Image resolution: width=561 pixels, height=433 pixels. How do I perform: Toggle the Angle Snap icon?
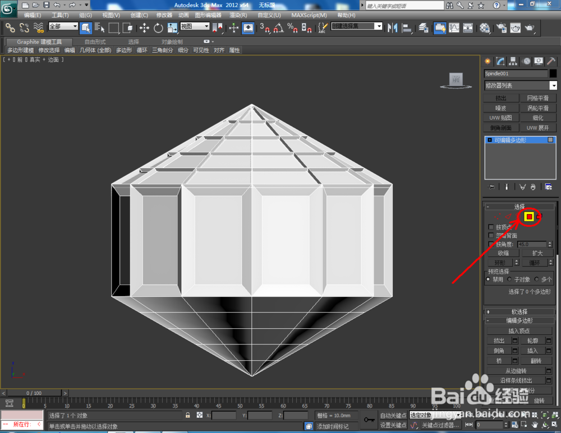click(x=279, y=27)
